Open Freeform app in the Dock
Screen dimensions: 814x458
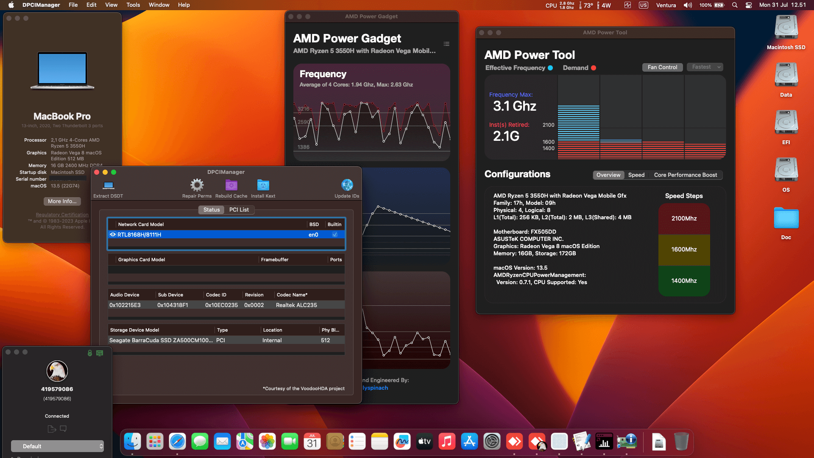[402, 442]
